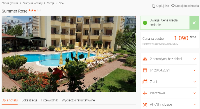
Task: Click the cutlery icon for meal plan
Action: (x=145, y=104)
